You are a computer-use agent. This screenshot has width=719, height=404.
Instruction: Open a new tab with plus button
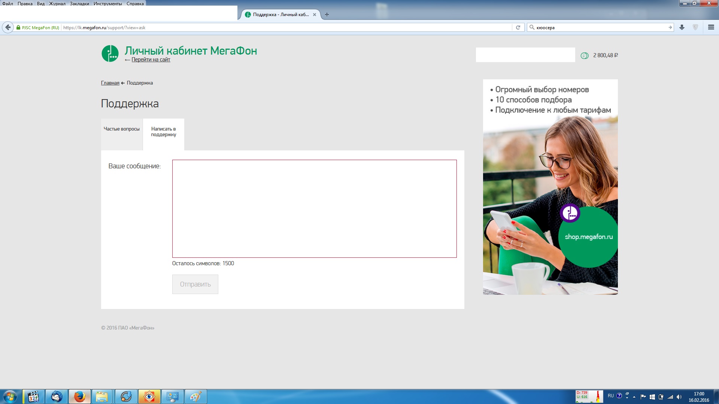coord(327,15)
